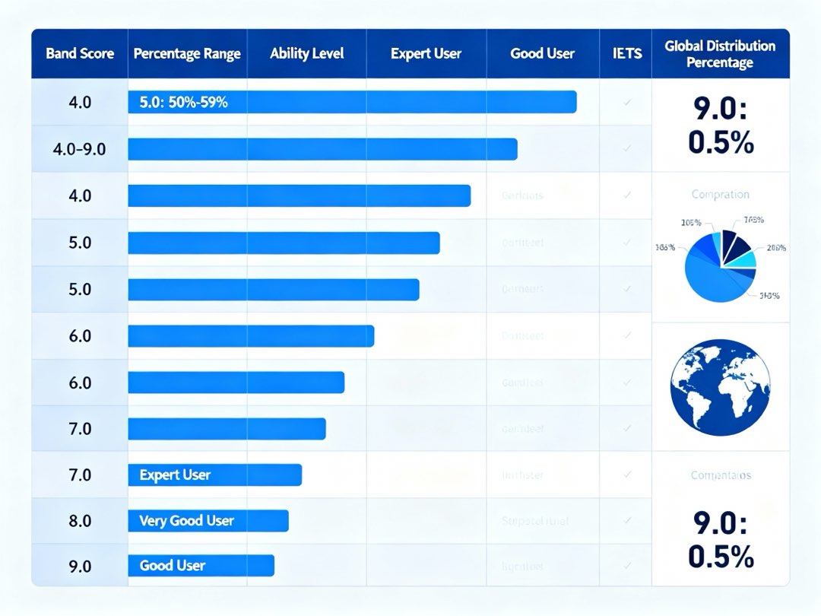Select the Band Score column header
This screenshot has height=616, width=821.
pos(80,54)
